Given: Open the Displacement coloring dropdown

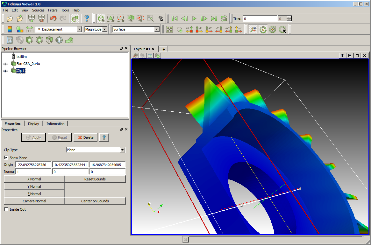Looking at the screenshot, I should pos(58,29).
